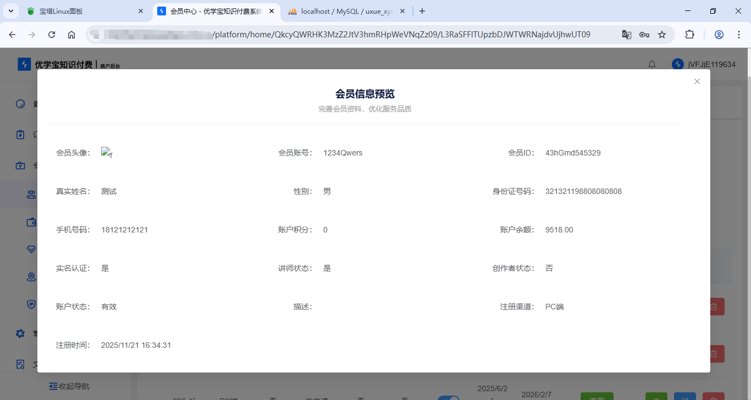
Task: Flip the member status toggle switch
Action: pyautogui.click(x=449, y=397)
